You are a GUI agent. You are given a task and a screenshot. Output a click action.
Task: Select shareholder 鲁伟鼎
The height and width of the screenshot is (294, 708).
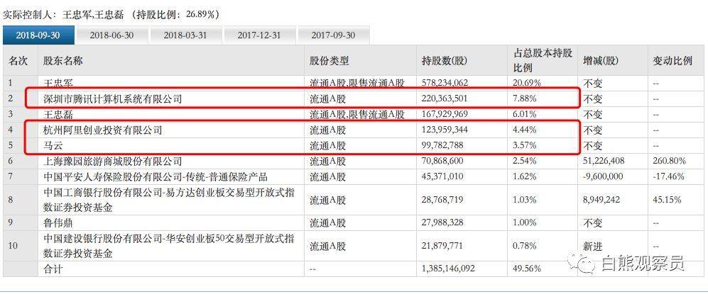click(58, 223)
